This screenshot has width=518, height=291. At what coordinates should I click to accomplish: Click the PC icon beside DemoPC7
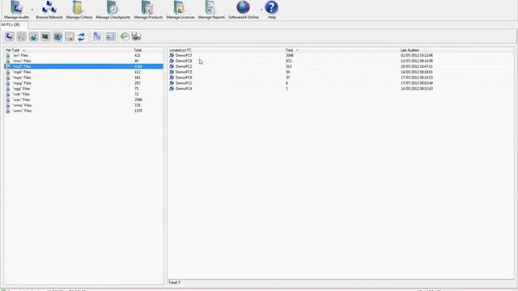click(172, 56)
